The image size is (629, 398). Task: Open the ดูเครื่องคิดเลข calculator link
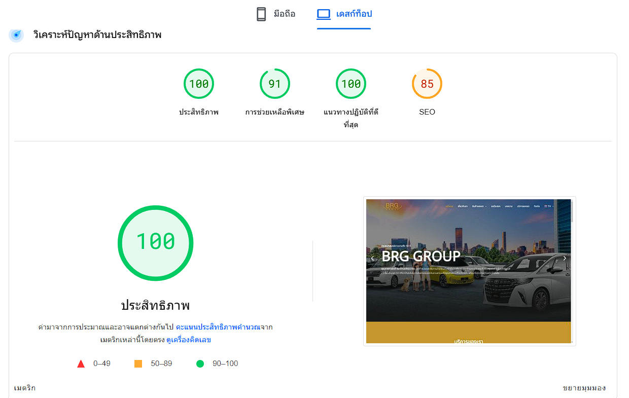189,340
